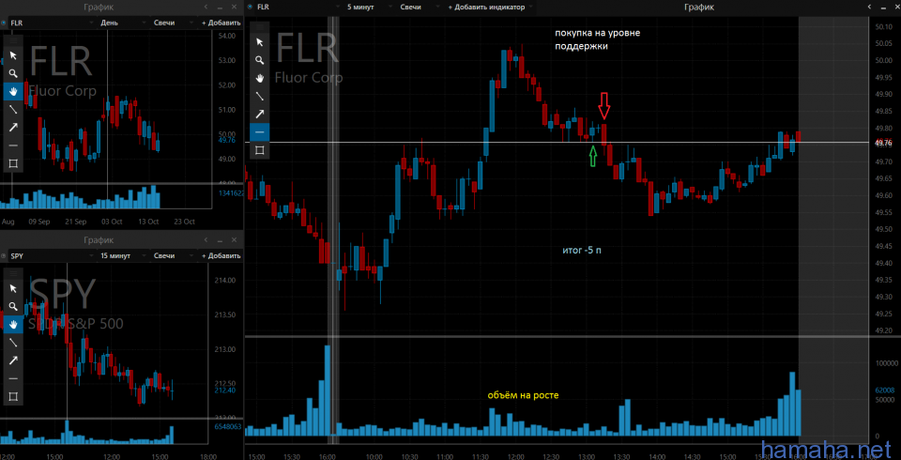Select the pointer tool in FLR 5-minute chart
Viewport: 901px width, 460px height.
pyautogui.click(x=260, y=42)
